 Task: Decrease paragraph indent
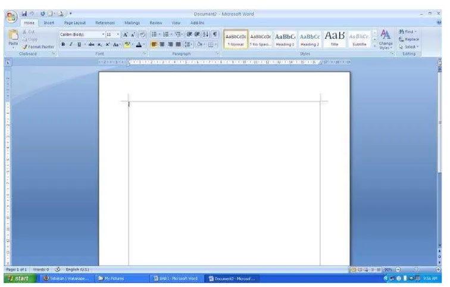tap(189, 35)
